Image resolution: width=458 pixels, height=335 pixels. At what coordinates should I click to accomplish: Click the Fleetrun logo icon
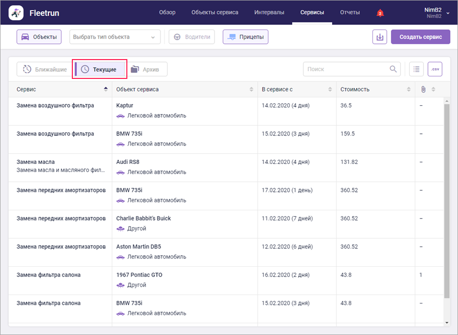coord(16,13)
